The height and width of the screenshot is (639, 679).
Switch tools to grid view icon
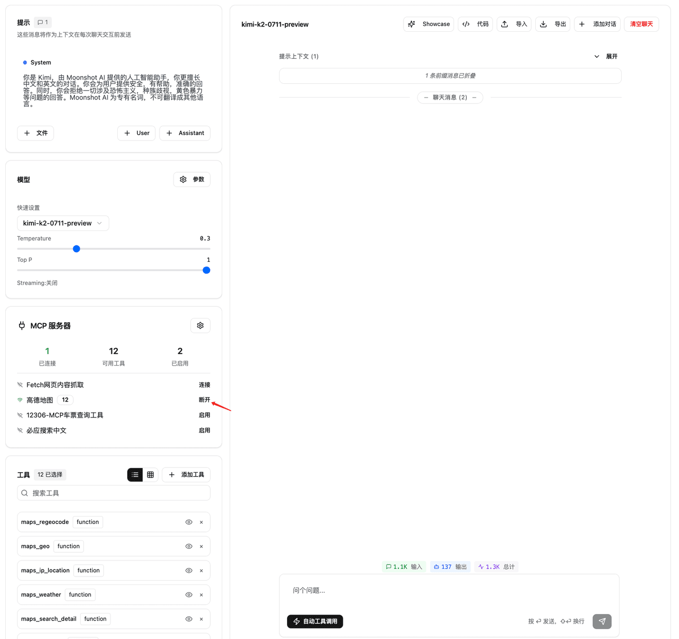click(x=151, y=475)
